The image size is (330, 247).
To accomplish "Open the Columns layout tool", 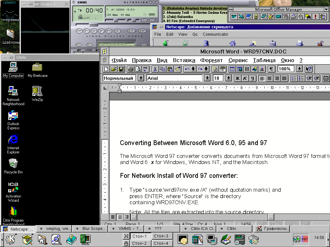I will coord(247,69).
